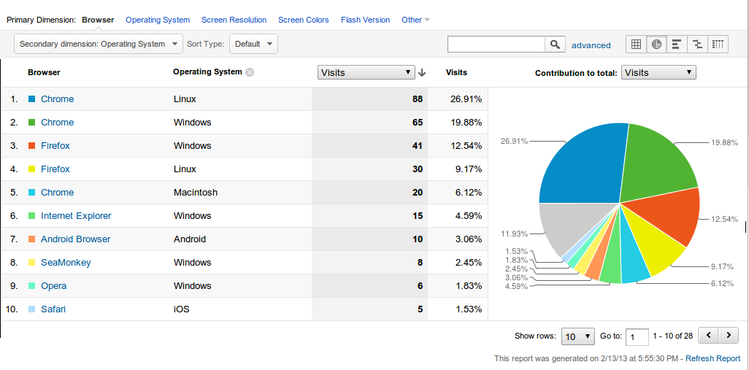Open the pivot view icon
Viewport: 749px width, 370px height.
click(718, 45)
